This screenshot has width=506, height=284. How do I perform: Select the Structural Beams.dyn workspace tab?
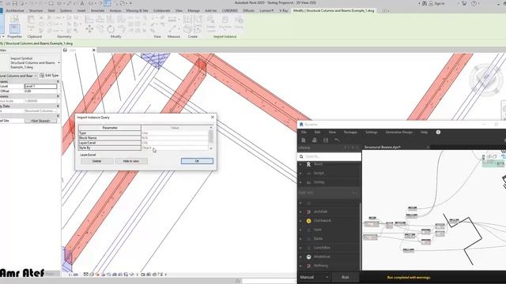point(383,148)
